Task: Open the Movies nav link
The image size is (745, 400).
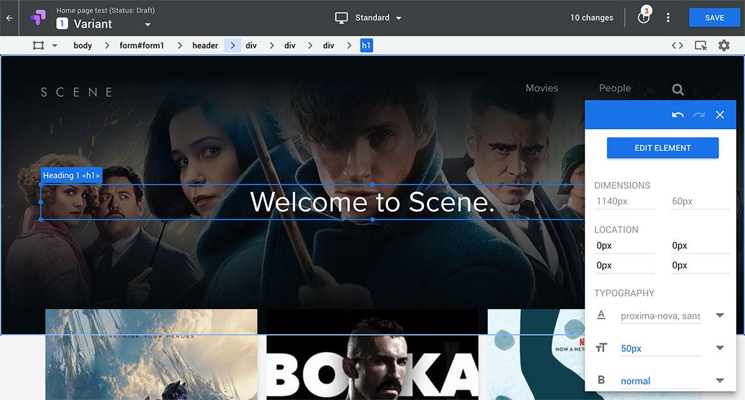Action: pos(542,88)
